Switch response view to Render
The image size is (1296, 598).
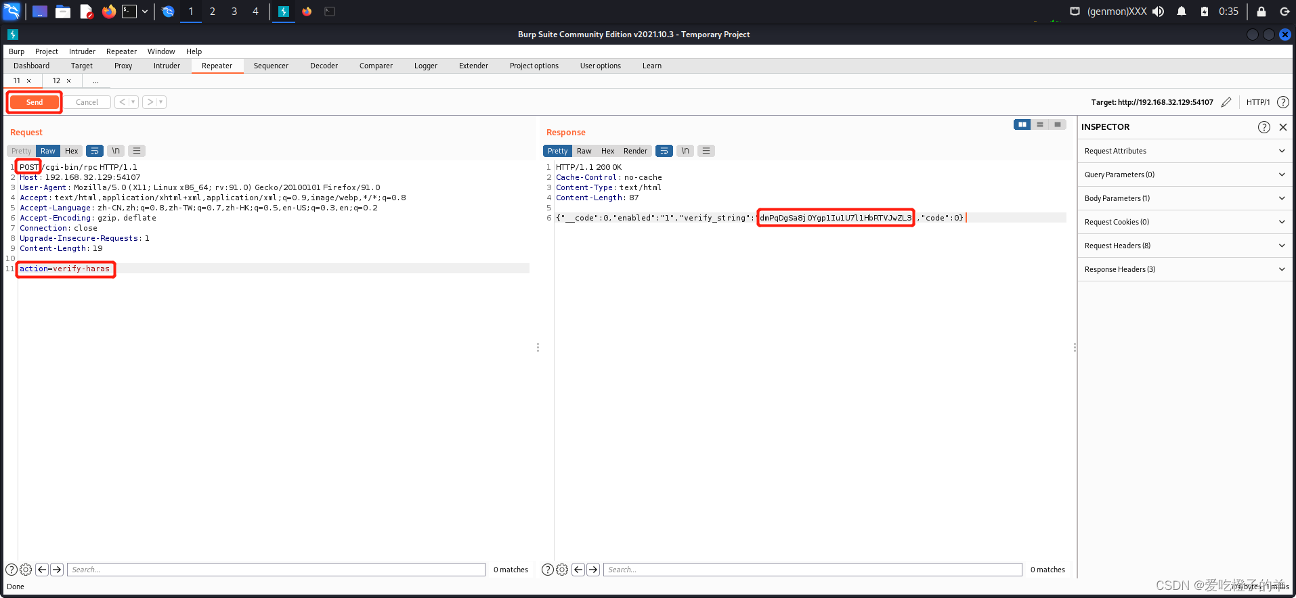pos(636,151)
